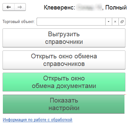This screenshot has height=129, width=127.
Task: Launch reference export with Выгрузить справочники
Action: [x=64, y=38]
